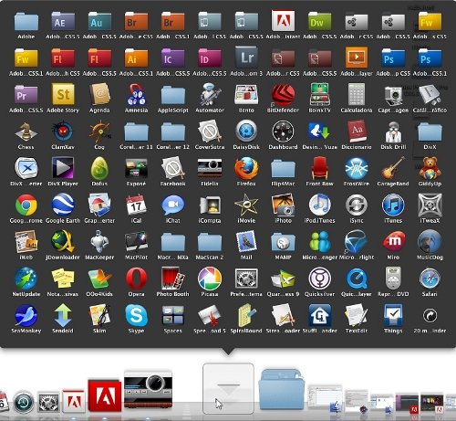Launch the Chess app
Viewport: 456px width, 421px height.
(26, 132)
